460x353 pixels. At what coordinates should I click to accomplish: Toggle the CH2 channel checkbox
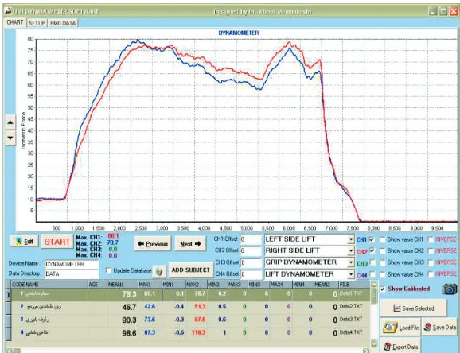pyautogui.click(x=372, y=250)
